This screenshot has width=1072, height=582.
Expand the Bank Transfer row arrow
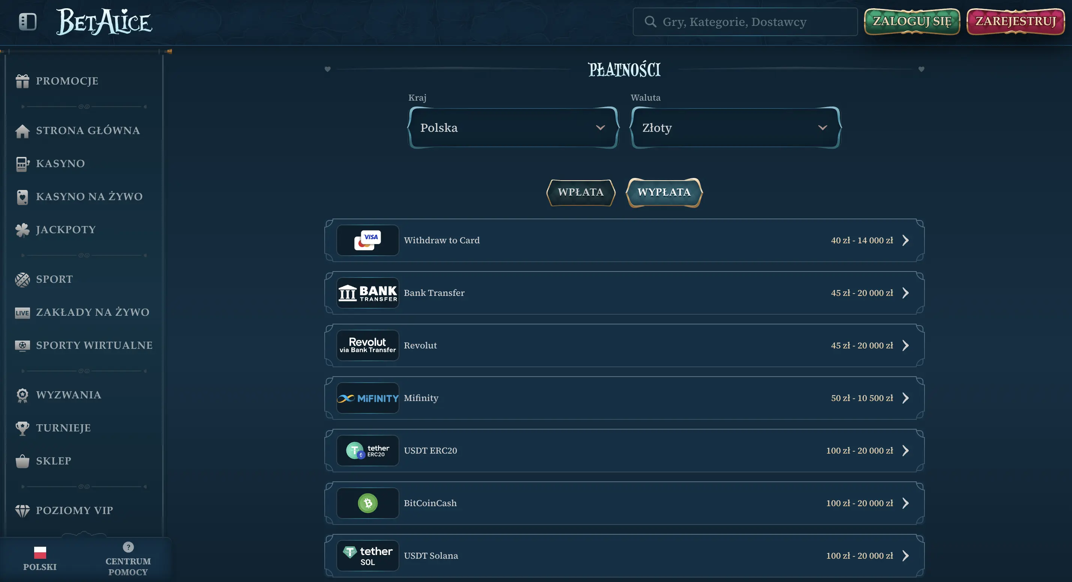[x=906, y=293]
